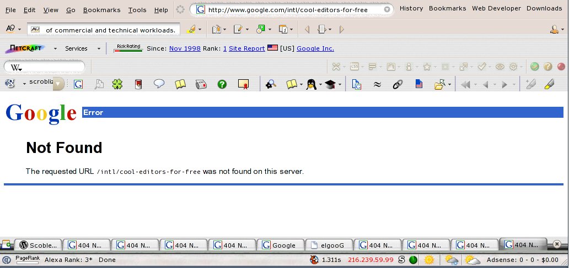This screenshot has height=268, width=569.
Task: Expand the scobleizer search box dropdown
Action: coord(59,84)
